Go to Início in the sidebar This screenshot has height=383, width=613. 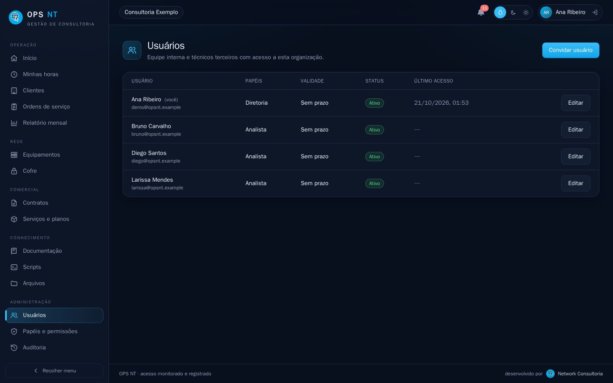coord(54,58)
